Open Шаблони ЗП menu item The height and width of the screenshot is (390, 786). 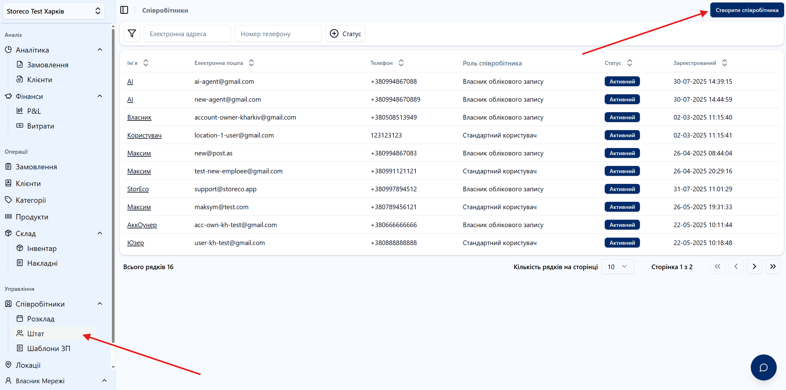48,348
